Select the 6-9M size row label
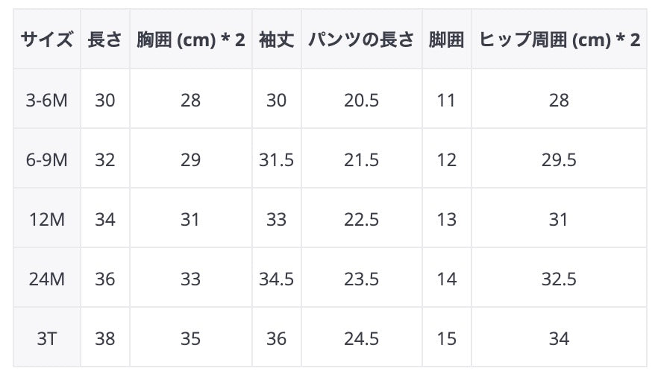The width and height of the screenshot is (658, 377). pyautogui.click(x=46, y=159)
